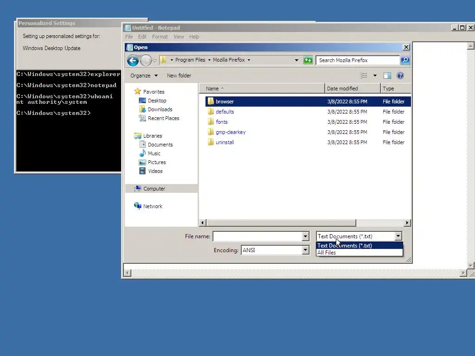Open the recent pages dropdown beside Forward
This screenshot has height=356, width=475.
point(154,61)
